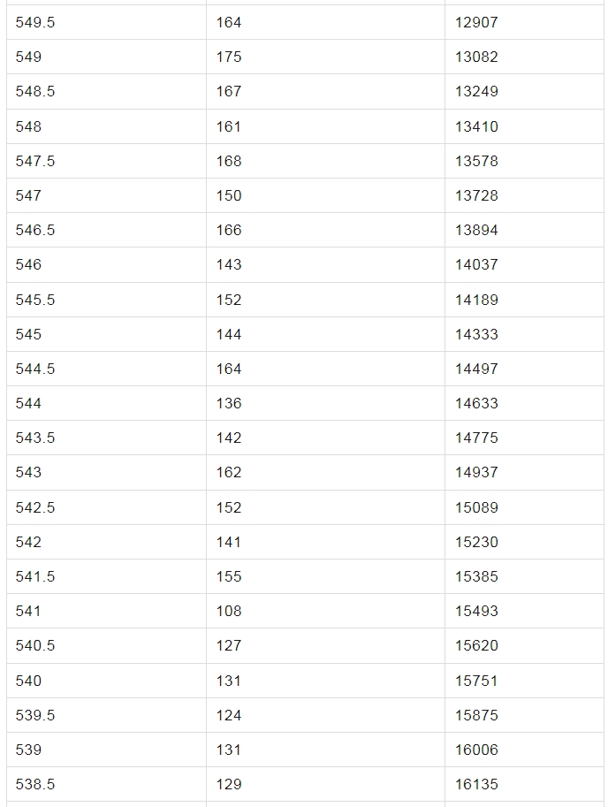Select the score cell 548
608x807 pixels.
(28, 126)
